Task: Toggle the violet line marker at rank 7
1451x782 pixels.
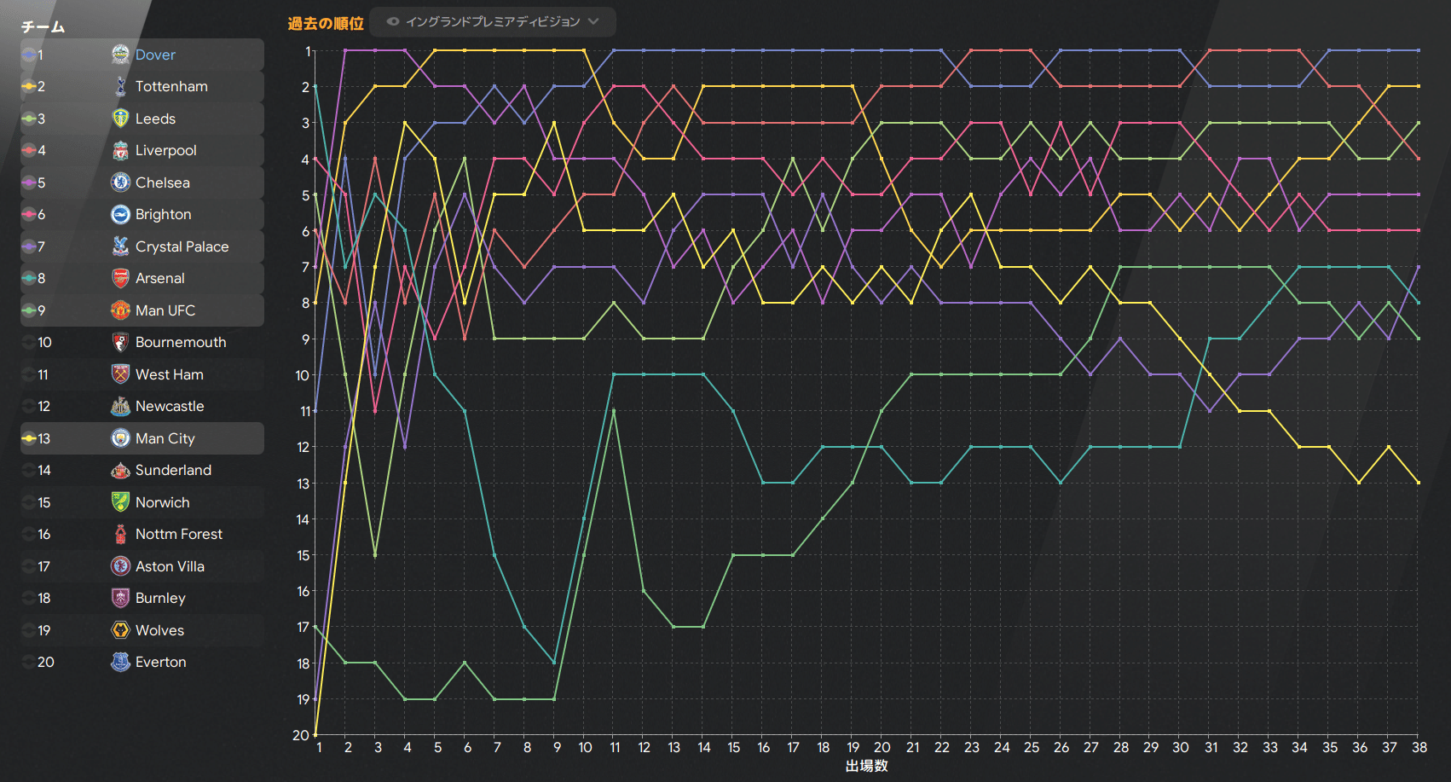Action: tap(29, 246)
